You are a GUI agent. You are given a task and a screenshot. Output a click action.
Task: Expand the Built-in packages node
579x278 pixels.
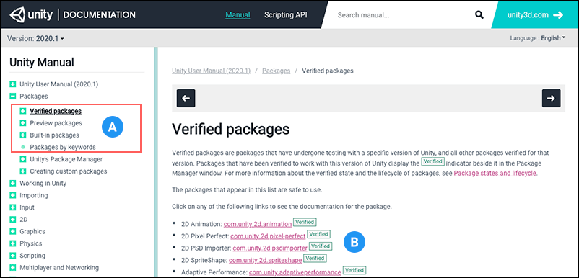pos(23,135)
